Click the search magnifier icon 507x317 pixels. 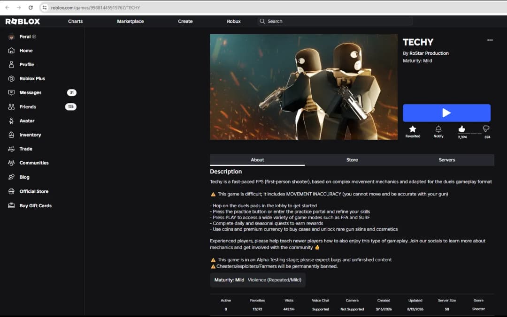(262, 21)
